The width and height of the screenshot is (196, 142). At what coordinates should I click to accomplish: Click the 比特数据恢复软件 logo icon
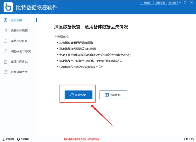8,7
